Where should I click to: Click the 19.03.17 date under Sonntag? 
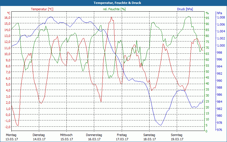pyautogui.click(x=177, y=139)
